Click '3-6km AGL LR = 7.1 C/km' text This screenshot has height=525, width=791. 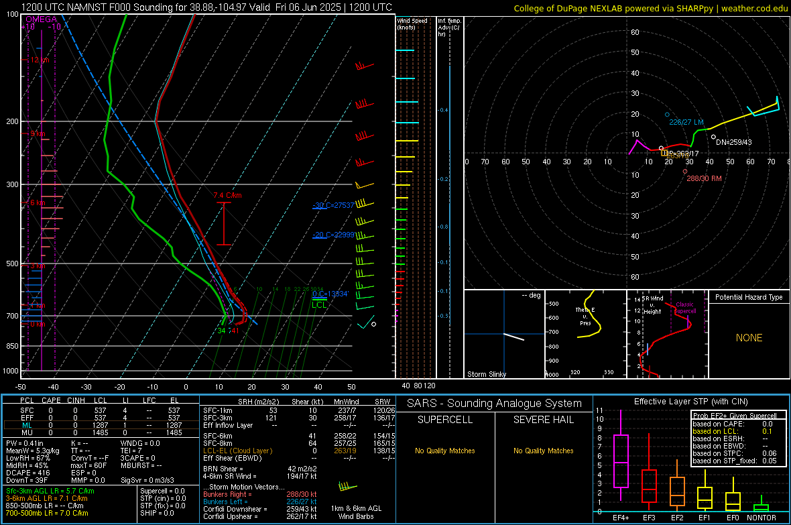pyautogui.click(x=47, y=498)
